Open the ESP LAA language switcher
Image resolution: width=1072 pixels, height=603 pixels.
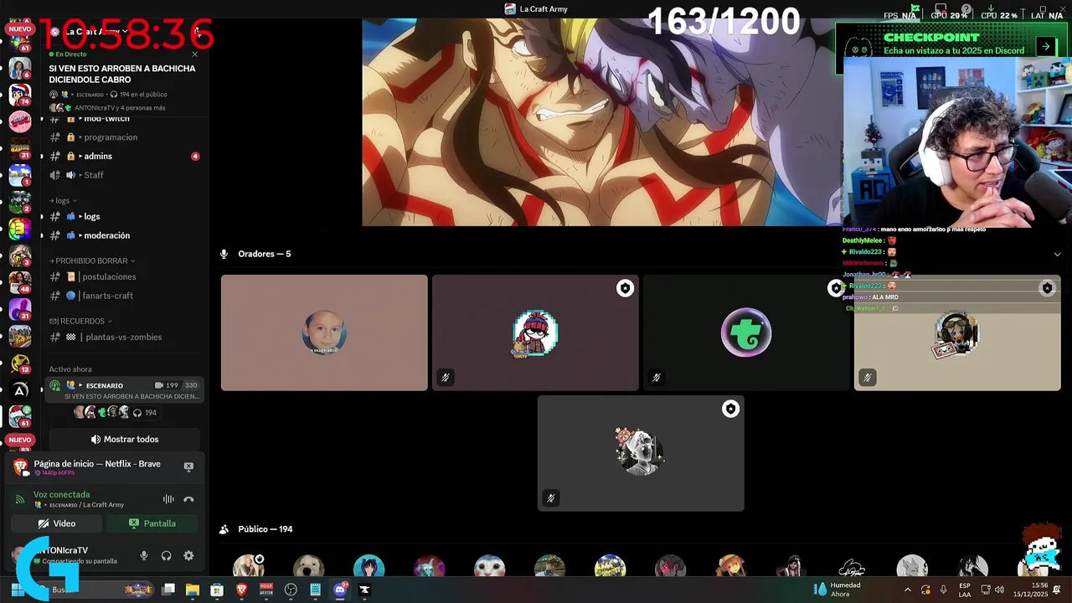[x=965, y=590]
